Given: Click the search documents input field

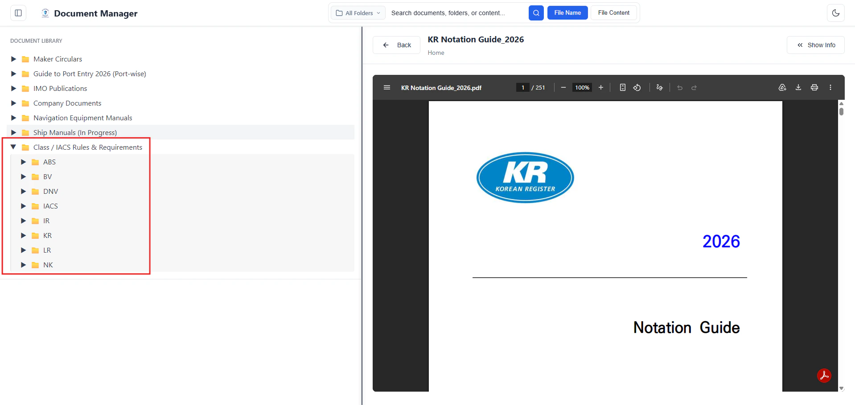Looking at the screenshot, I should click(457, 13).
